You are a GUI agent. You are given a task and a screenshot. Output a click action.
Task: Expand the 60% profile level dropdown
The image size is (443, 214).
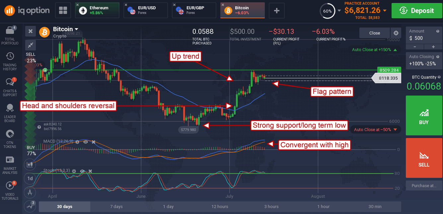(x=339, y=11)
